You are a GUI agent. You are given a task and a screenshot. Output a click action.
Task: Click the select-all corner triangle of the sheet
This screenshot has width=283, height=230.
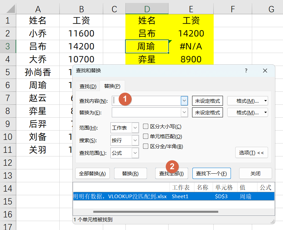[11, 9]
